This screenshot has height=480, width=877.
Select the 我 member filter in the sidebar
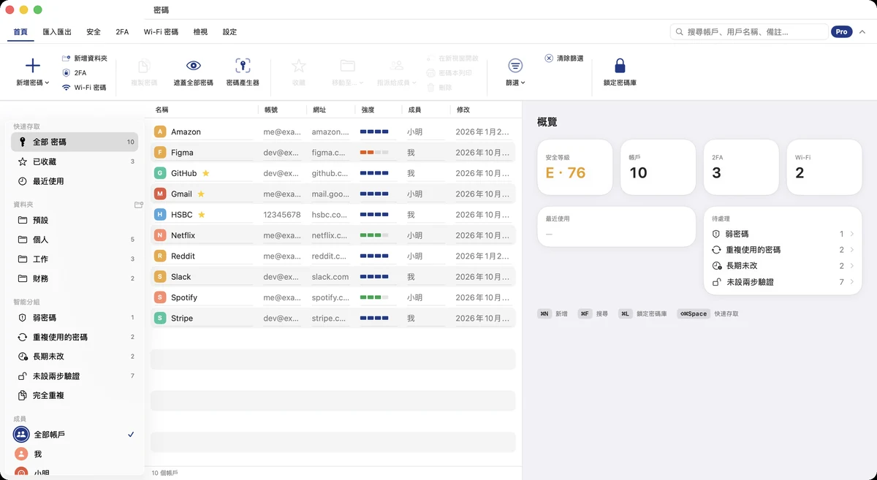tap(75, 454)
